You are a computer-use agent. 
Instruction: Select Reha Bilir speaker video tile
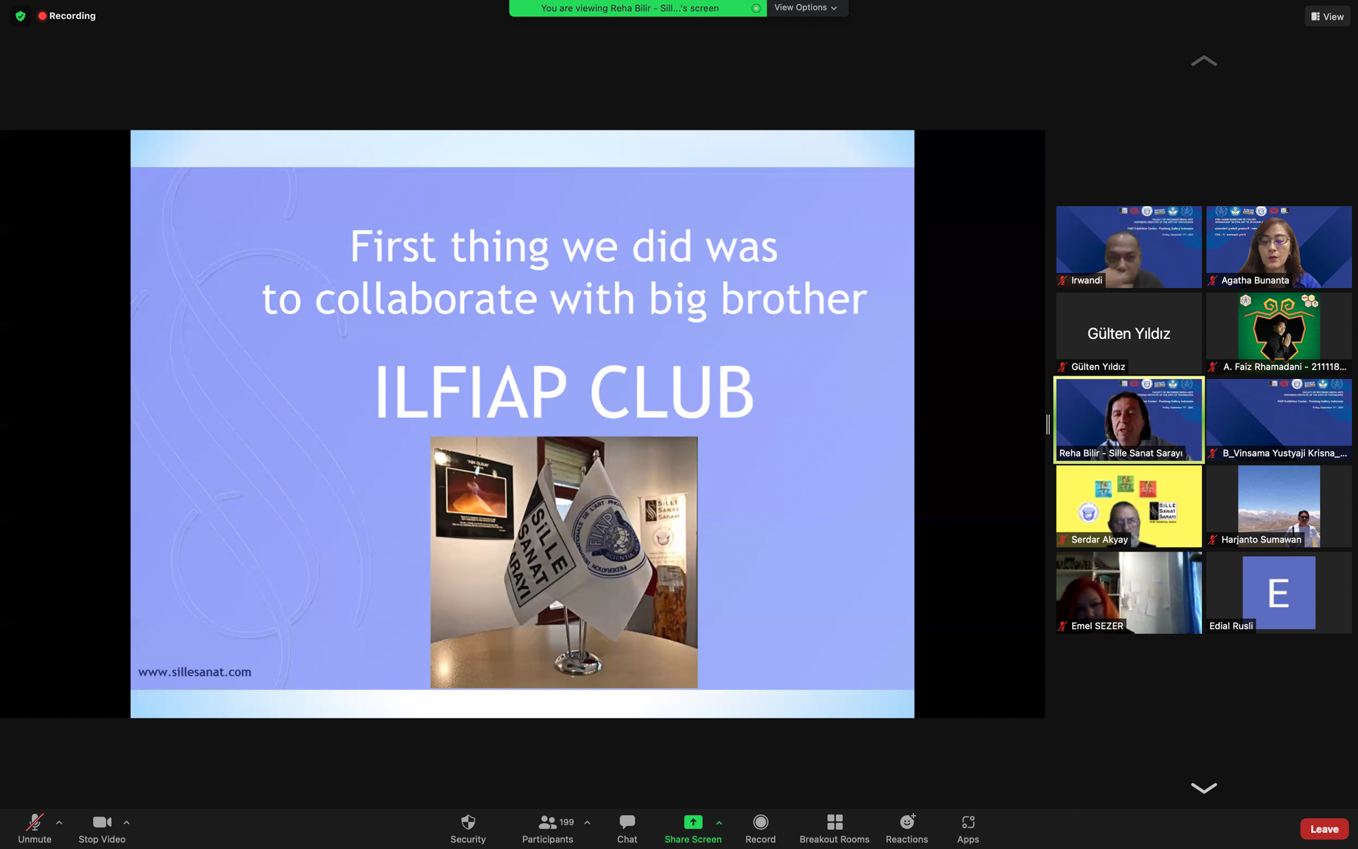click(x=1128, y=420)
